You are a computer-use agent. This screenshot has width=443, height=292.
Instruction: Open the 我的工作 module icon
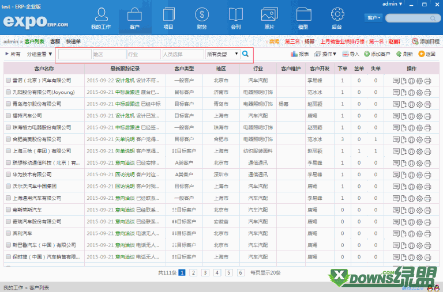point(101,14)
